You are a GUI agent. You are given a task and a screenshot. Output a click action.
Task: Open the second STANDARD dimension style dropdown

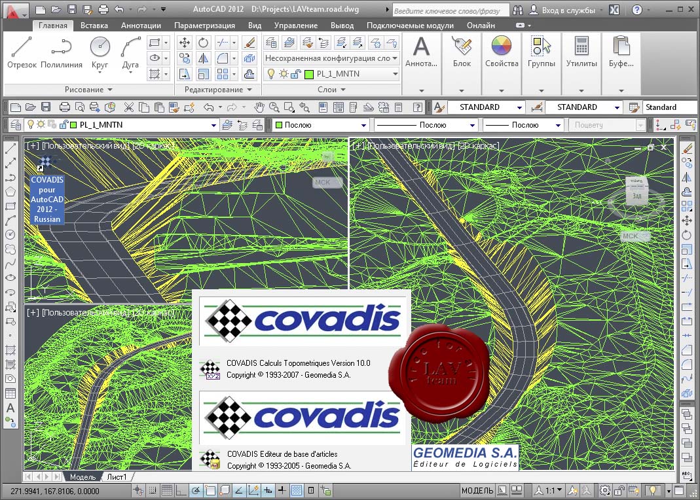tap(583, 107)
